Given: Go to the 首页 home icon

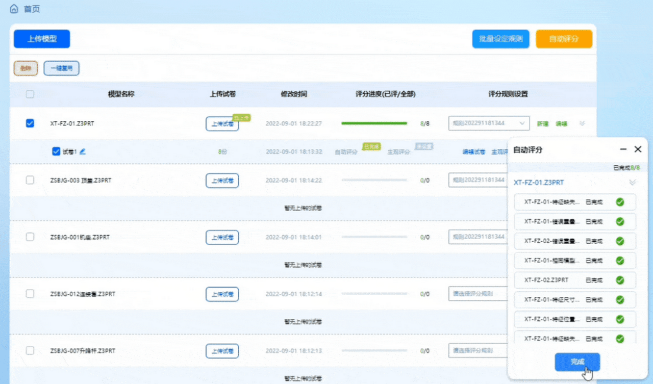Looking at the screenshot, I should pos(14,9).
